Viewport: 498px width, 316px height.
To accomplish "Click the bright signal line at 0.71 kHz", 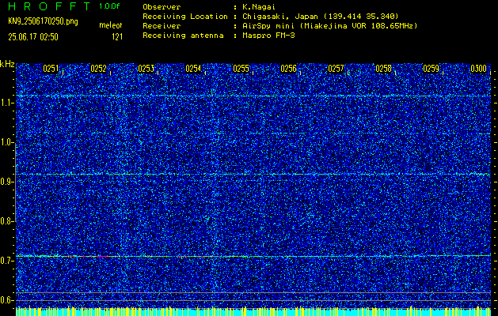I will [x=253, y=256].
